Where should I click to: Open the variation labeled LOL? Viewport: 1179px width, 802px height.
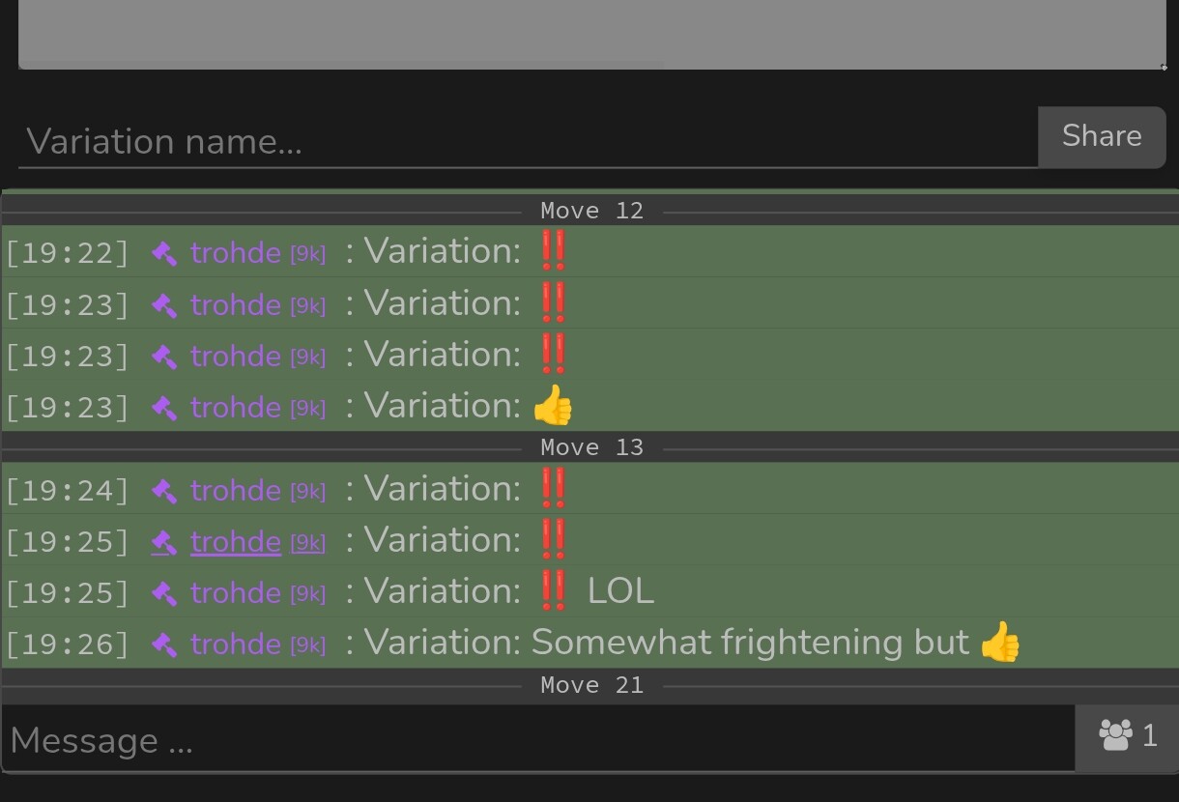click(x=619, y=591)
